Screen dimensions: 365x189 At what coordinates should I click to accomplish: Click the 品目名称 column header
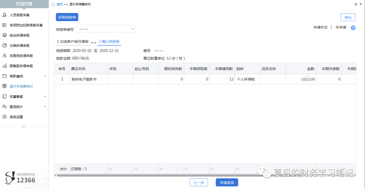point(273,69)
